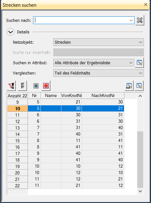Click the DEF attribute selection icon

[x=129, y=86]
